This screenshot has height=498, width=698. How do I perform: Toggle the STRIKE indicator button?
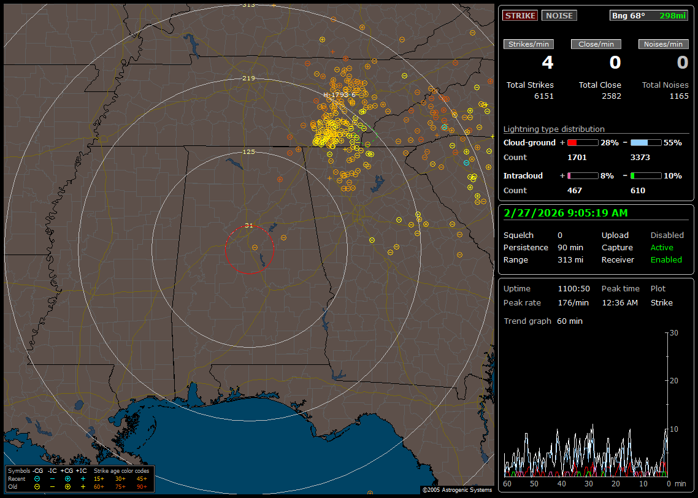(520, 15)
